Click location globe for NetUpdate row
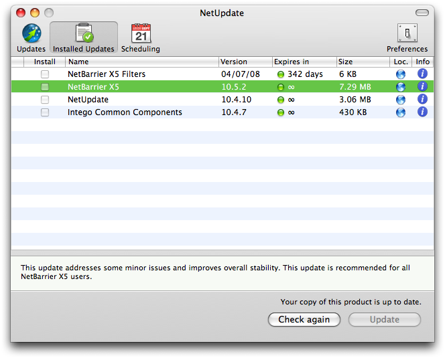The height and width of the screenshot is (358, 445). 401,100
